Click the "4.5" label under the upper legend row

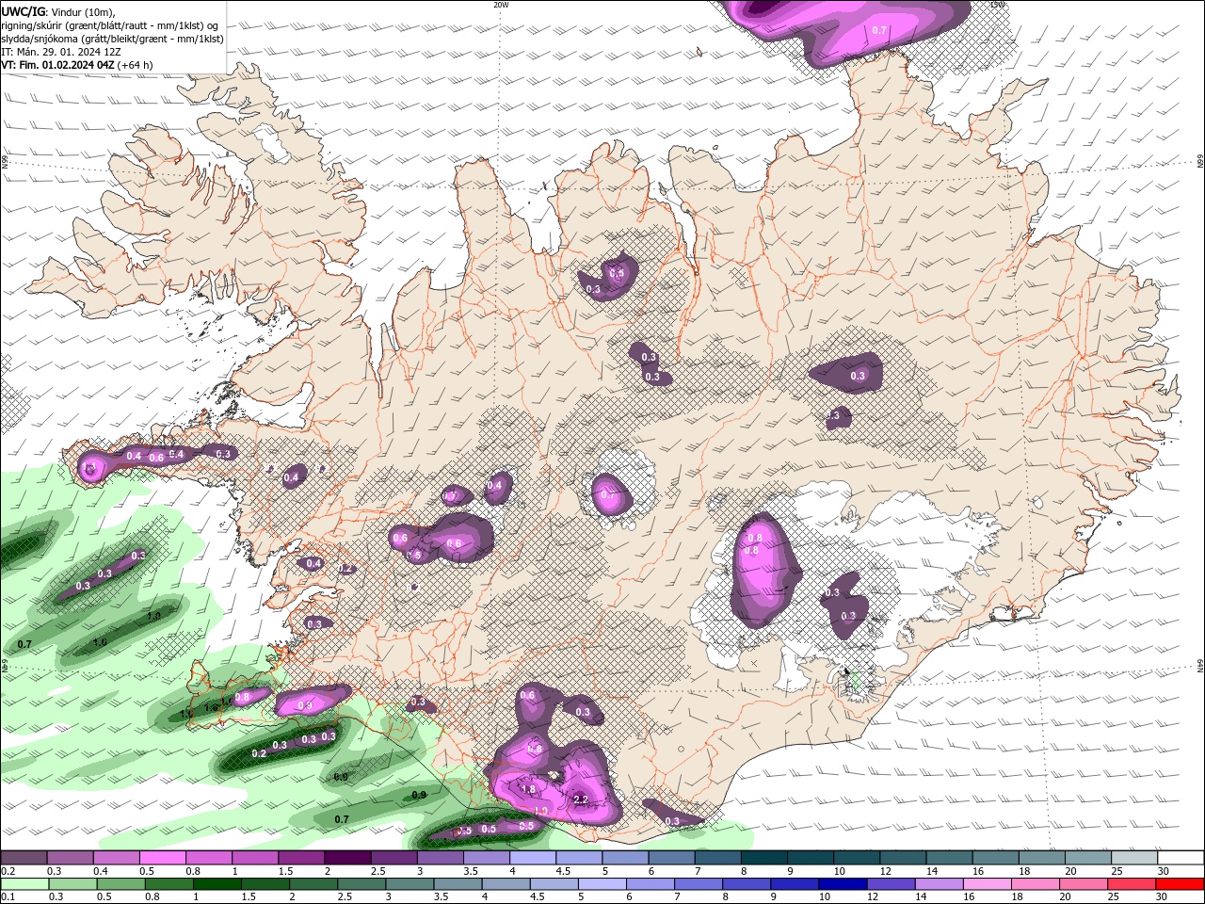pos(562,871)
